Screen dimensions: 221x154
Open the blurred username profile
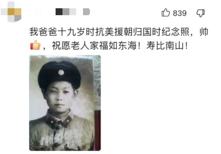(x=66, y=11)
